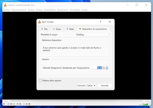
Task: Toggle fullscreen video icon in controls
Action: (x=18, y=104)
